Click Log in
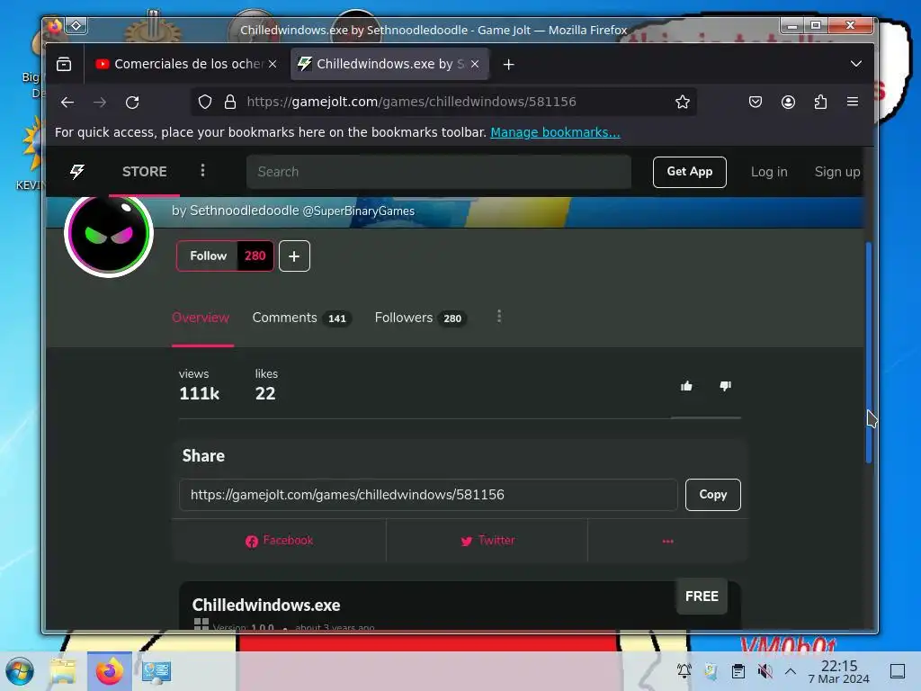The image size is (921, 691). [x=769, y=172]
